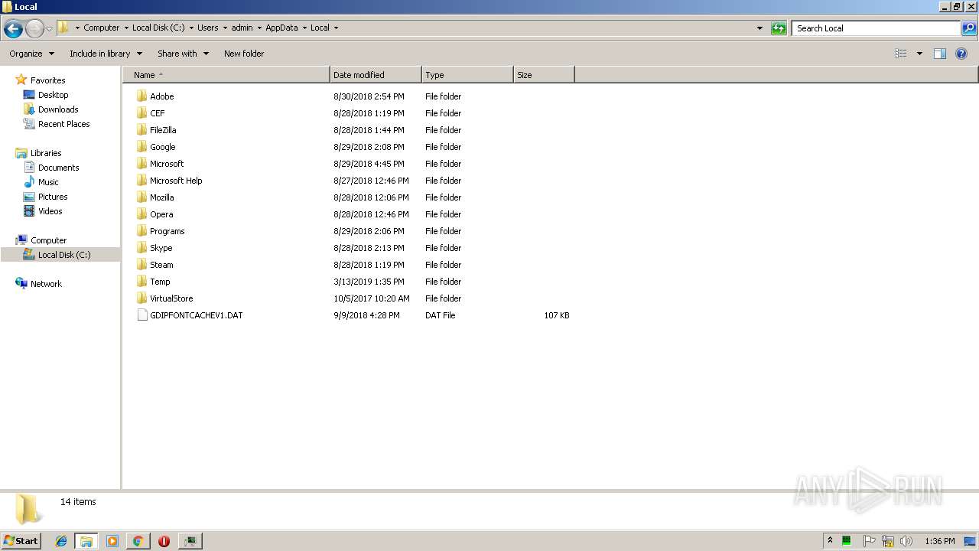Select Local Disk (C:) in the sidebar

point(64,255)
